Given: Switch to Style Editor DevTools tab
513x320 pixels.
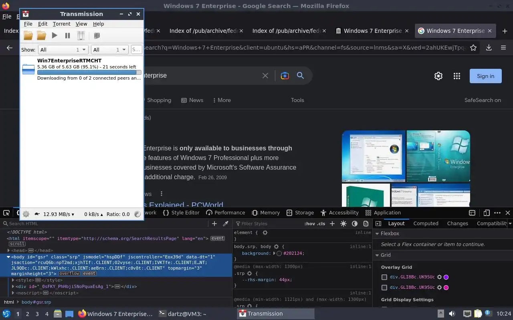Looking at the screenshot, I should 181,213.
